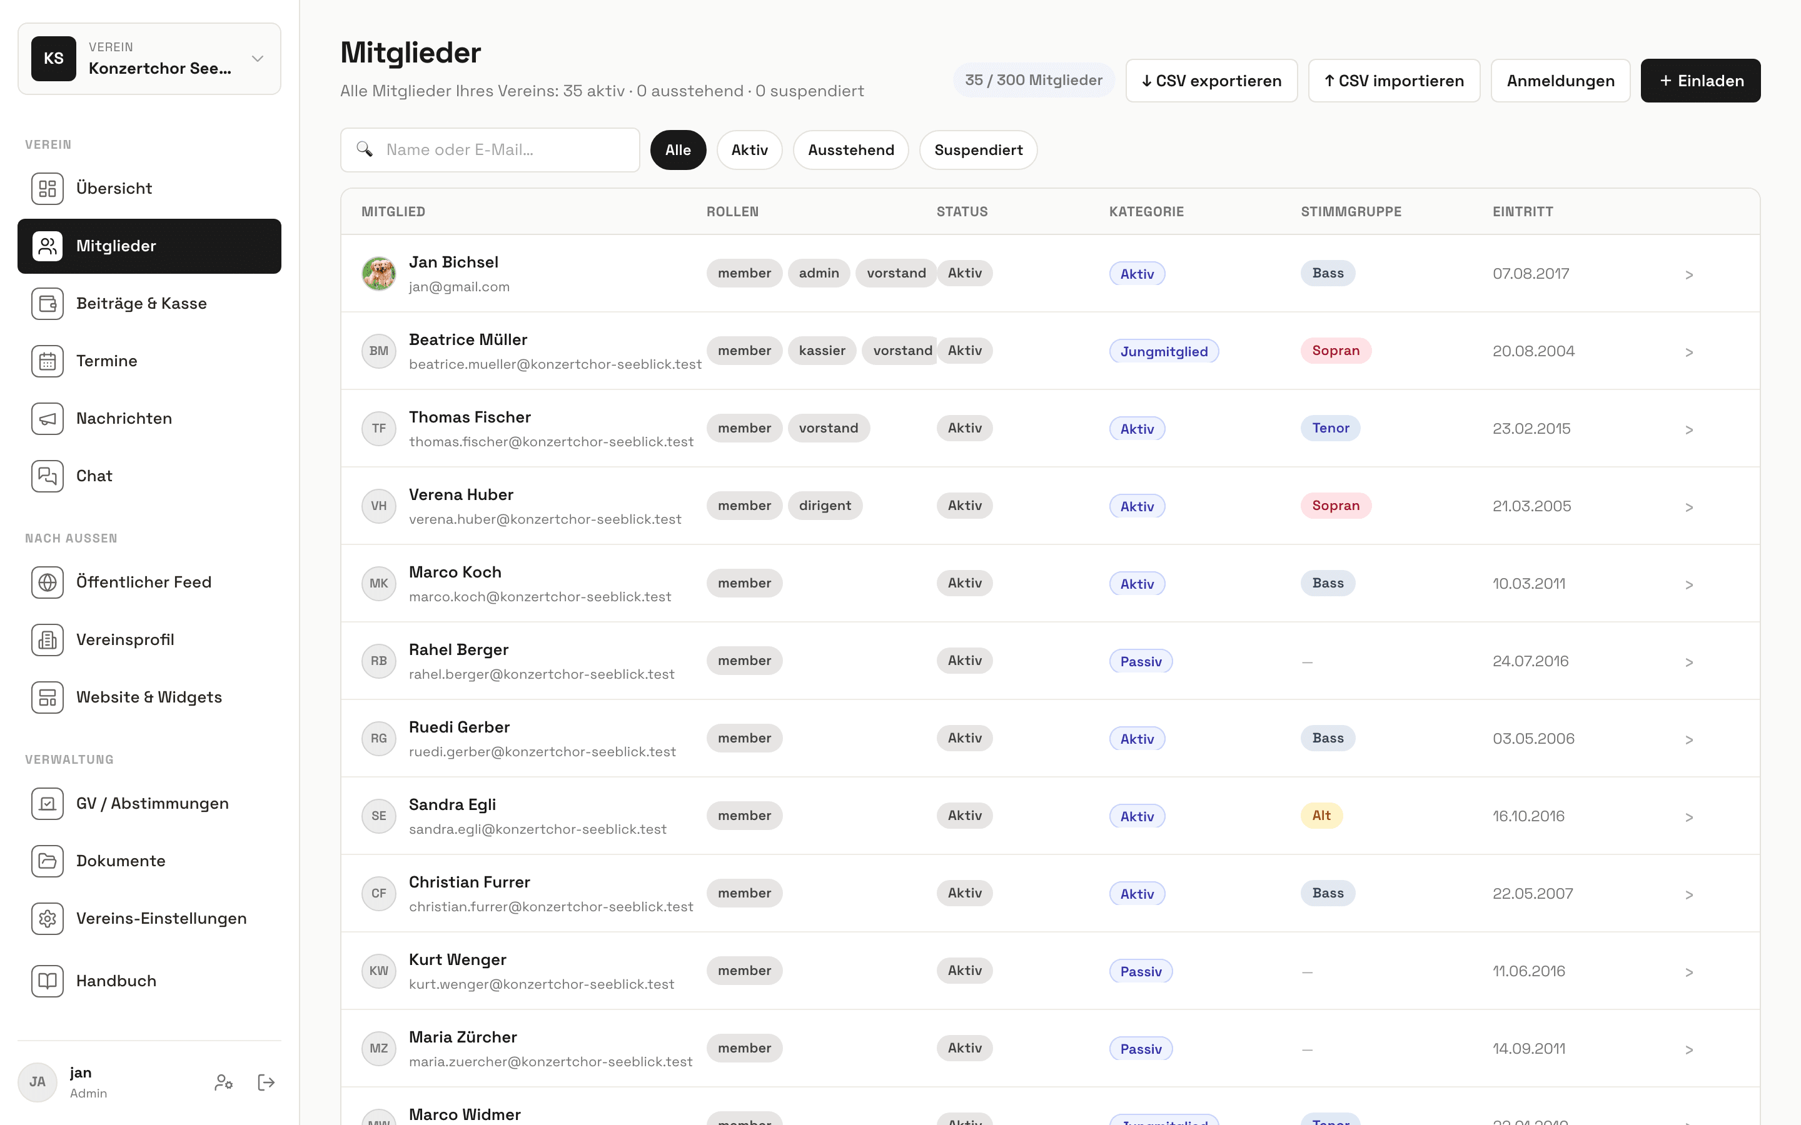Open the Handbuch book icon
1801x1125 pixels.
pos(48,981)
